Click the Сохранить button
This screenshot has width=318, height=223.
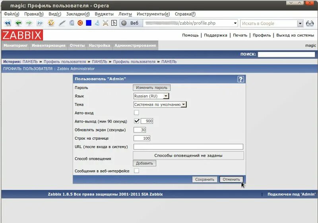(205, 179)
